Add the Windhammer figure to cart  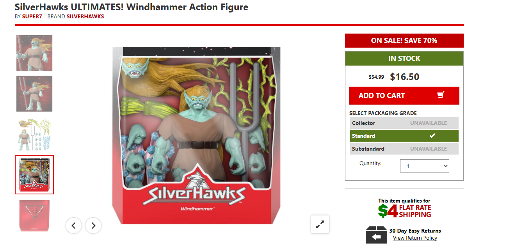tap(404, 96)
